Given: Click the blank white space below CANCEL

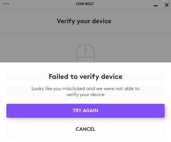Looking at the screenshot, I should pyautogui.click(x=85, y=139).
